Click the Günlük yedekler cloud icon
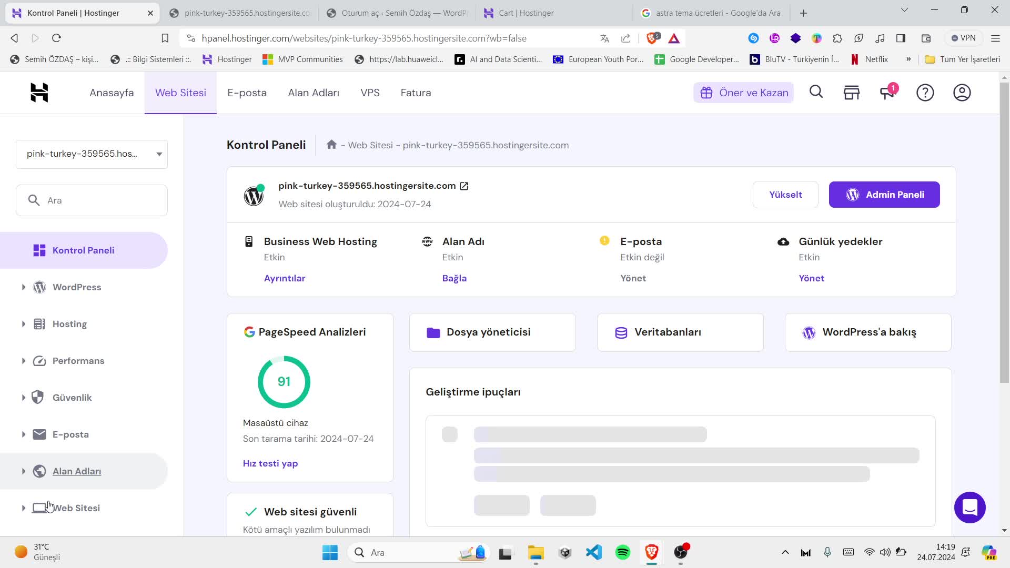Image resolution: width=1010 pixels, height=568 pixels. click(x=783, y=241)
